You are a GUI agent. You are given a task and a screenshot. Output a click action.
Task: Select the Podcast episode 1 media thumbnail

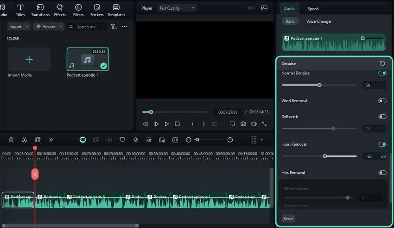click(x=88, y=59)
